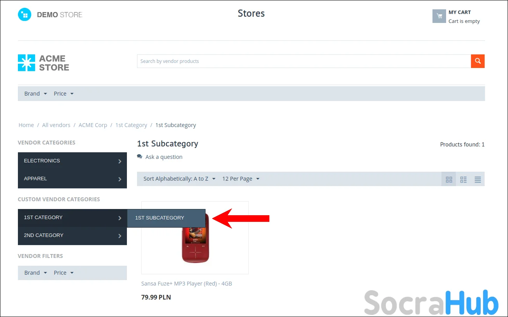The image size is (508, 317).
Task: Expand the Electronics category chevron
Action: click(120, 161)
